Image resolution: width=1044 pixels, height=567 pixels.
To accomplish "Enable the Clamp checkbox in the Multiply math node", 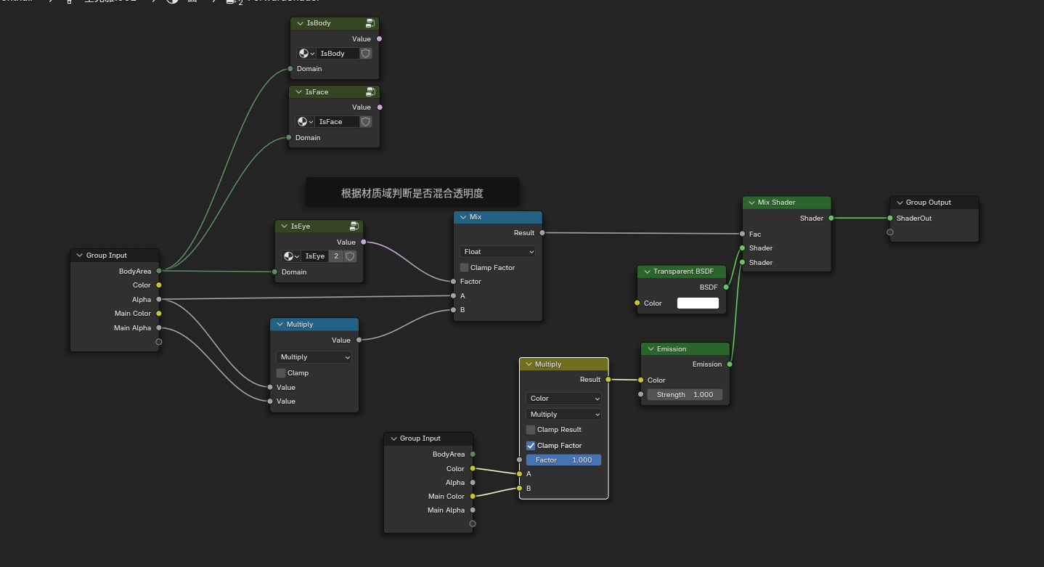I will pos(281,373).
